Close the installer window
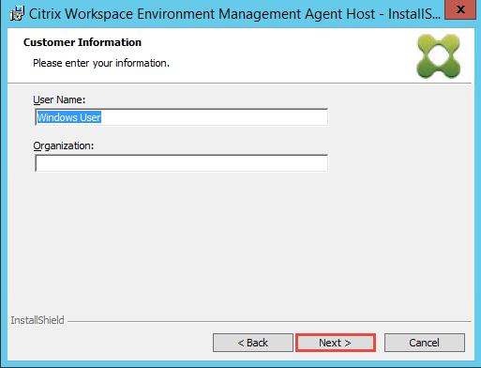The height and width of the screenshot is (368, 481). 460,9
